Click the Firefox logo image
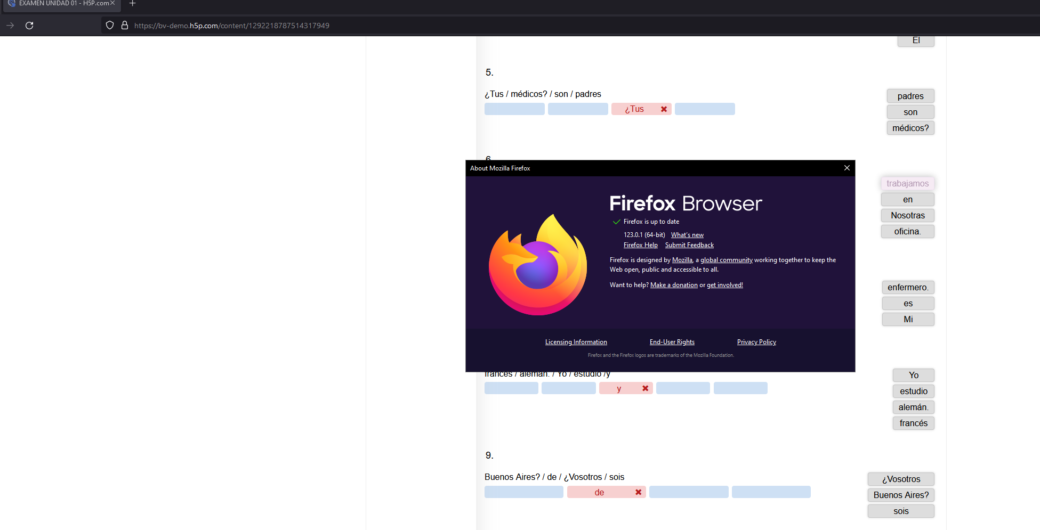1040x530 pixels. pos(538,264)
